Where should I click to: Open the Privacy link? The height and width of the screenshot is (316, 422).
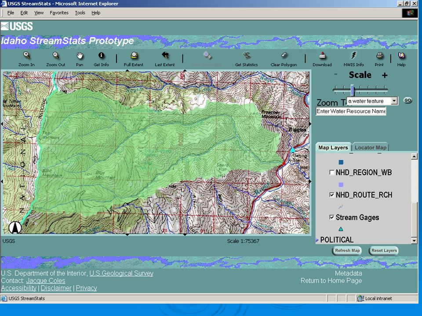coord(87,288)
